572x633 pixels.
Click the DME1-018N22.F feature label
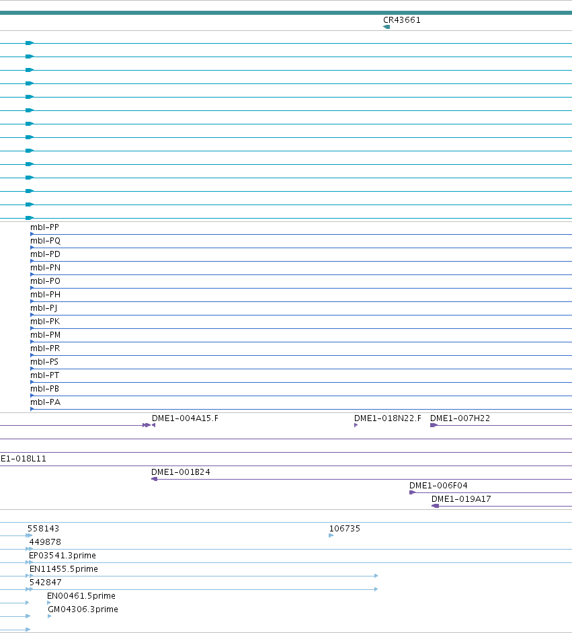tap(388, 418)
